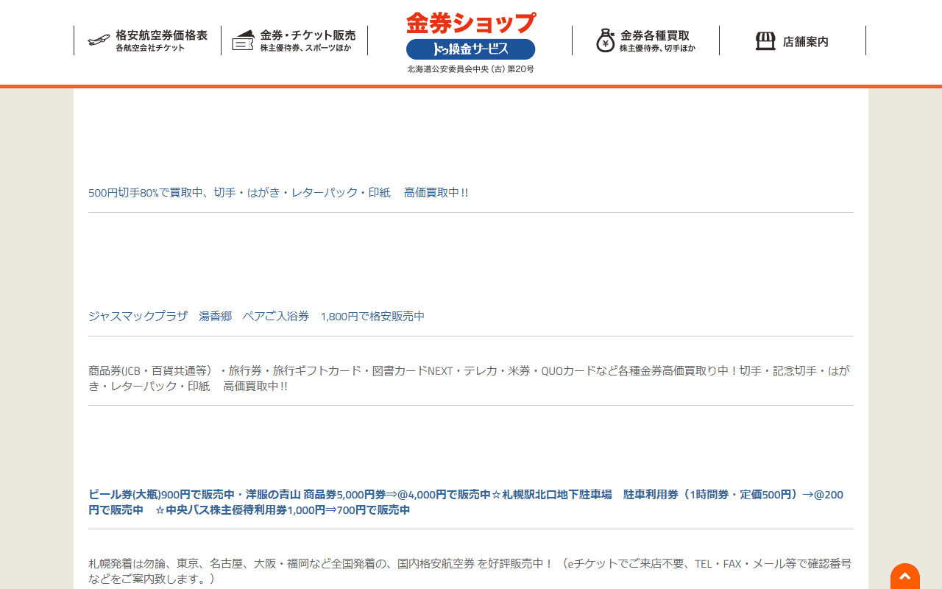
Task: Click the ticket icon beside 金券・チケット販売
Action: [x=243, y=40]
